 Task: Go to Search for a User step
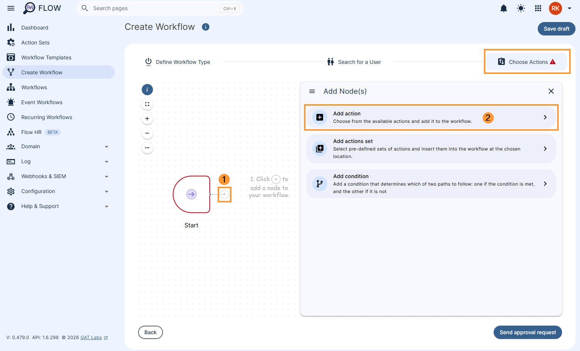pos(354,62)
